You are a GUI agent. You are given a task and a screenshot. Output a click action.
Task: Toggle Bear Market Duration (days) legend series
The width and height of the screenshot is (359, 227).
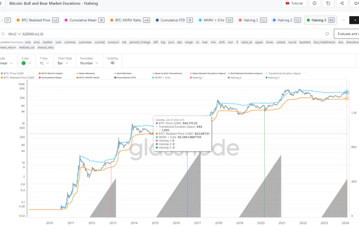click(208, 74)
